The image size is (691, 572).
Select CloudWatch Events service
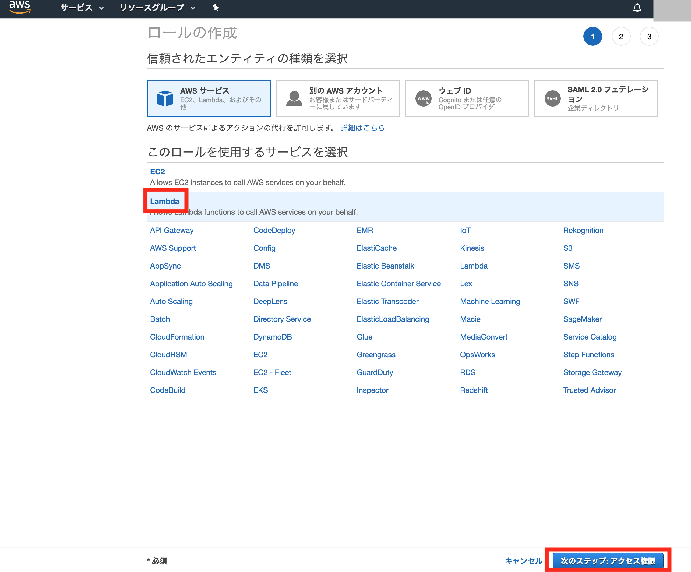coord(183,372)
